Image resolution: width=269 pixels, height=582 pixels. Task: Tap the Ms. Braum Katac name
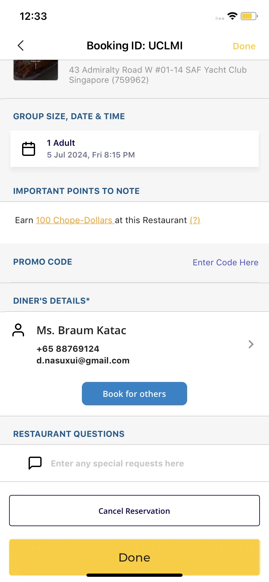tap(81, 330)
